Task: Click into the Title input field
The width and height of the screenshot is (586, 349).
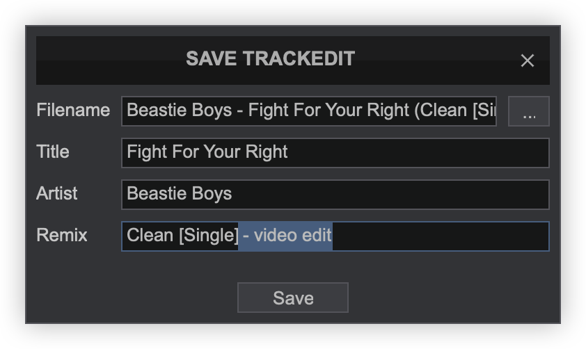Action: [418, 153]
